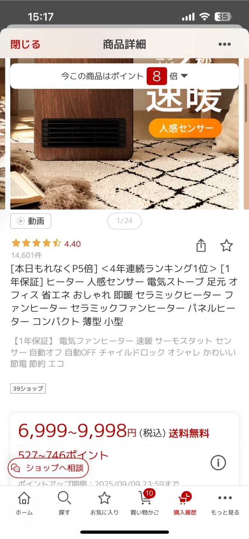Viewport: 249px width, 539px height.
Task: Tap the 14,601件 review count
Action: (x=27, y=255)
